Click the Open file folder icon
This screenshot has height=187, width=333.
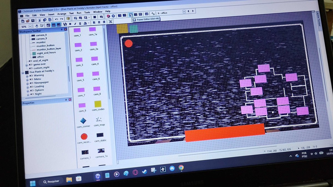click(28, 21)
